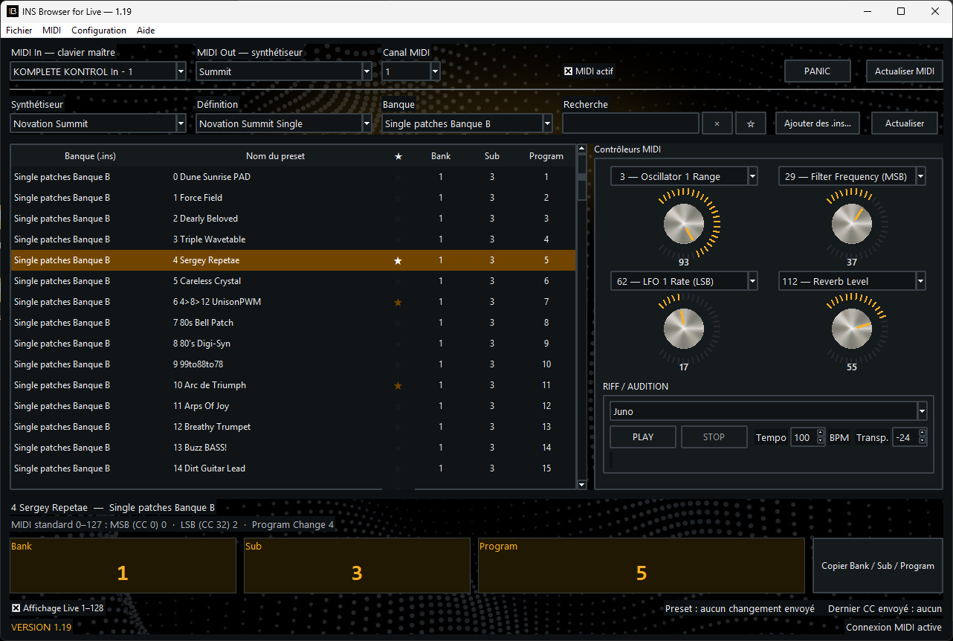Toggle favorite star for 4 Sergey Repetae

point(398,260)
